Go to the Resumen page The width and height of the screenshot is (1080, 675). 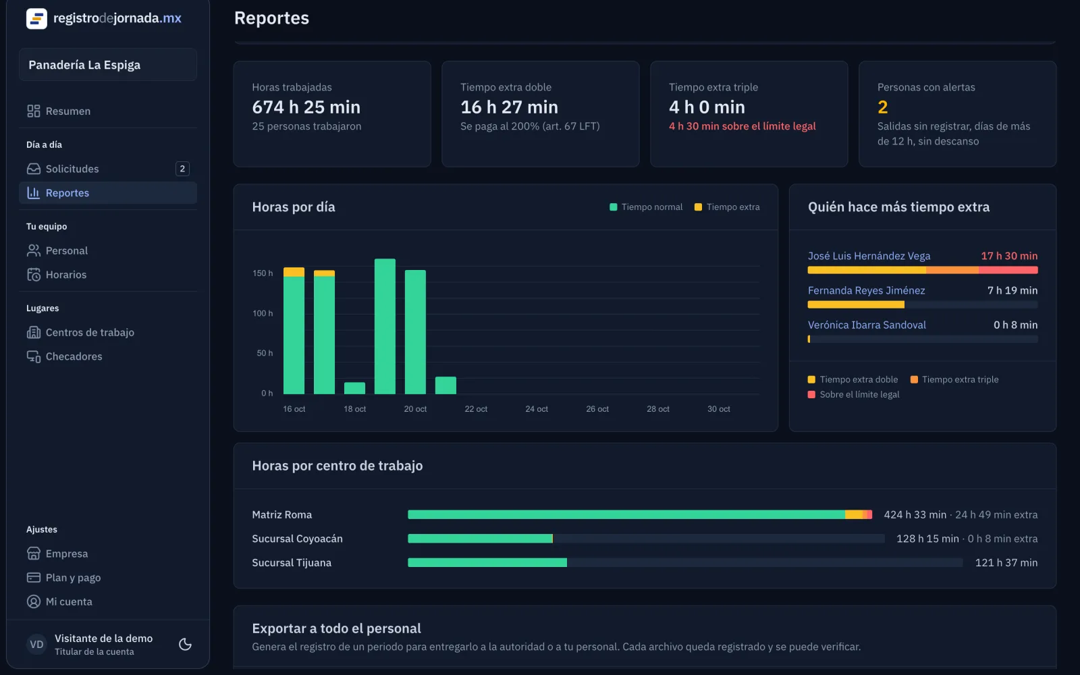(x=108, y=111)
